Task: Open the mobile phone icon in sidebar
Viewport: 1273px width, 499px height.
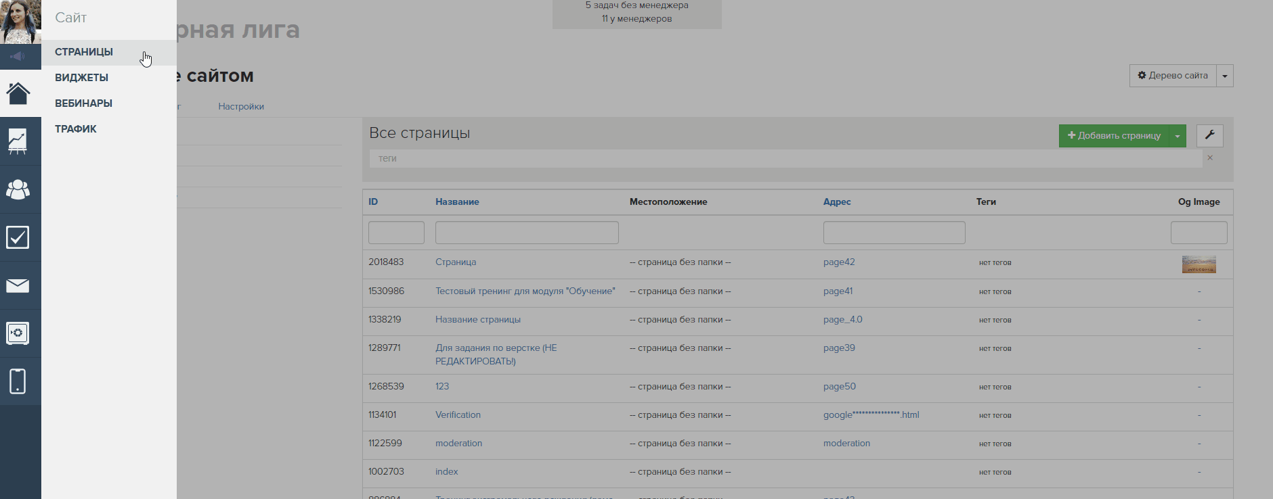Action: [x=18, y=381]
